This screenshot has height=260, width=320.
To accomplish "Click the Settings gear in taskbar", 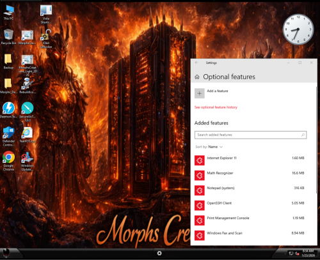I will pos(159,253).
